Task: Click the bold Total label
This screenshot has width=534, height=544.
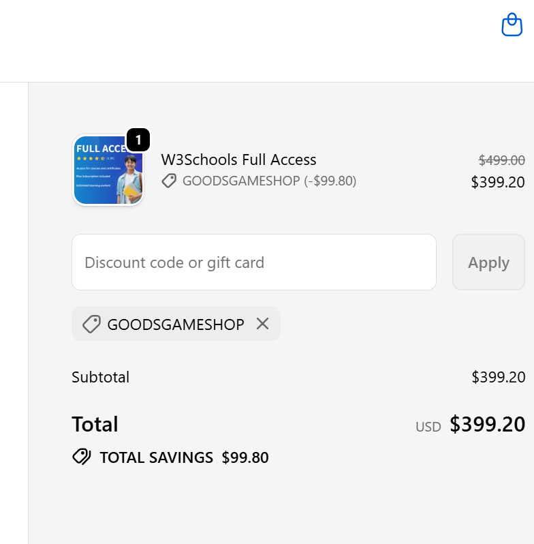Action: pos(95,424)
